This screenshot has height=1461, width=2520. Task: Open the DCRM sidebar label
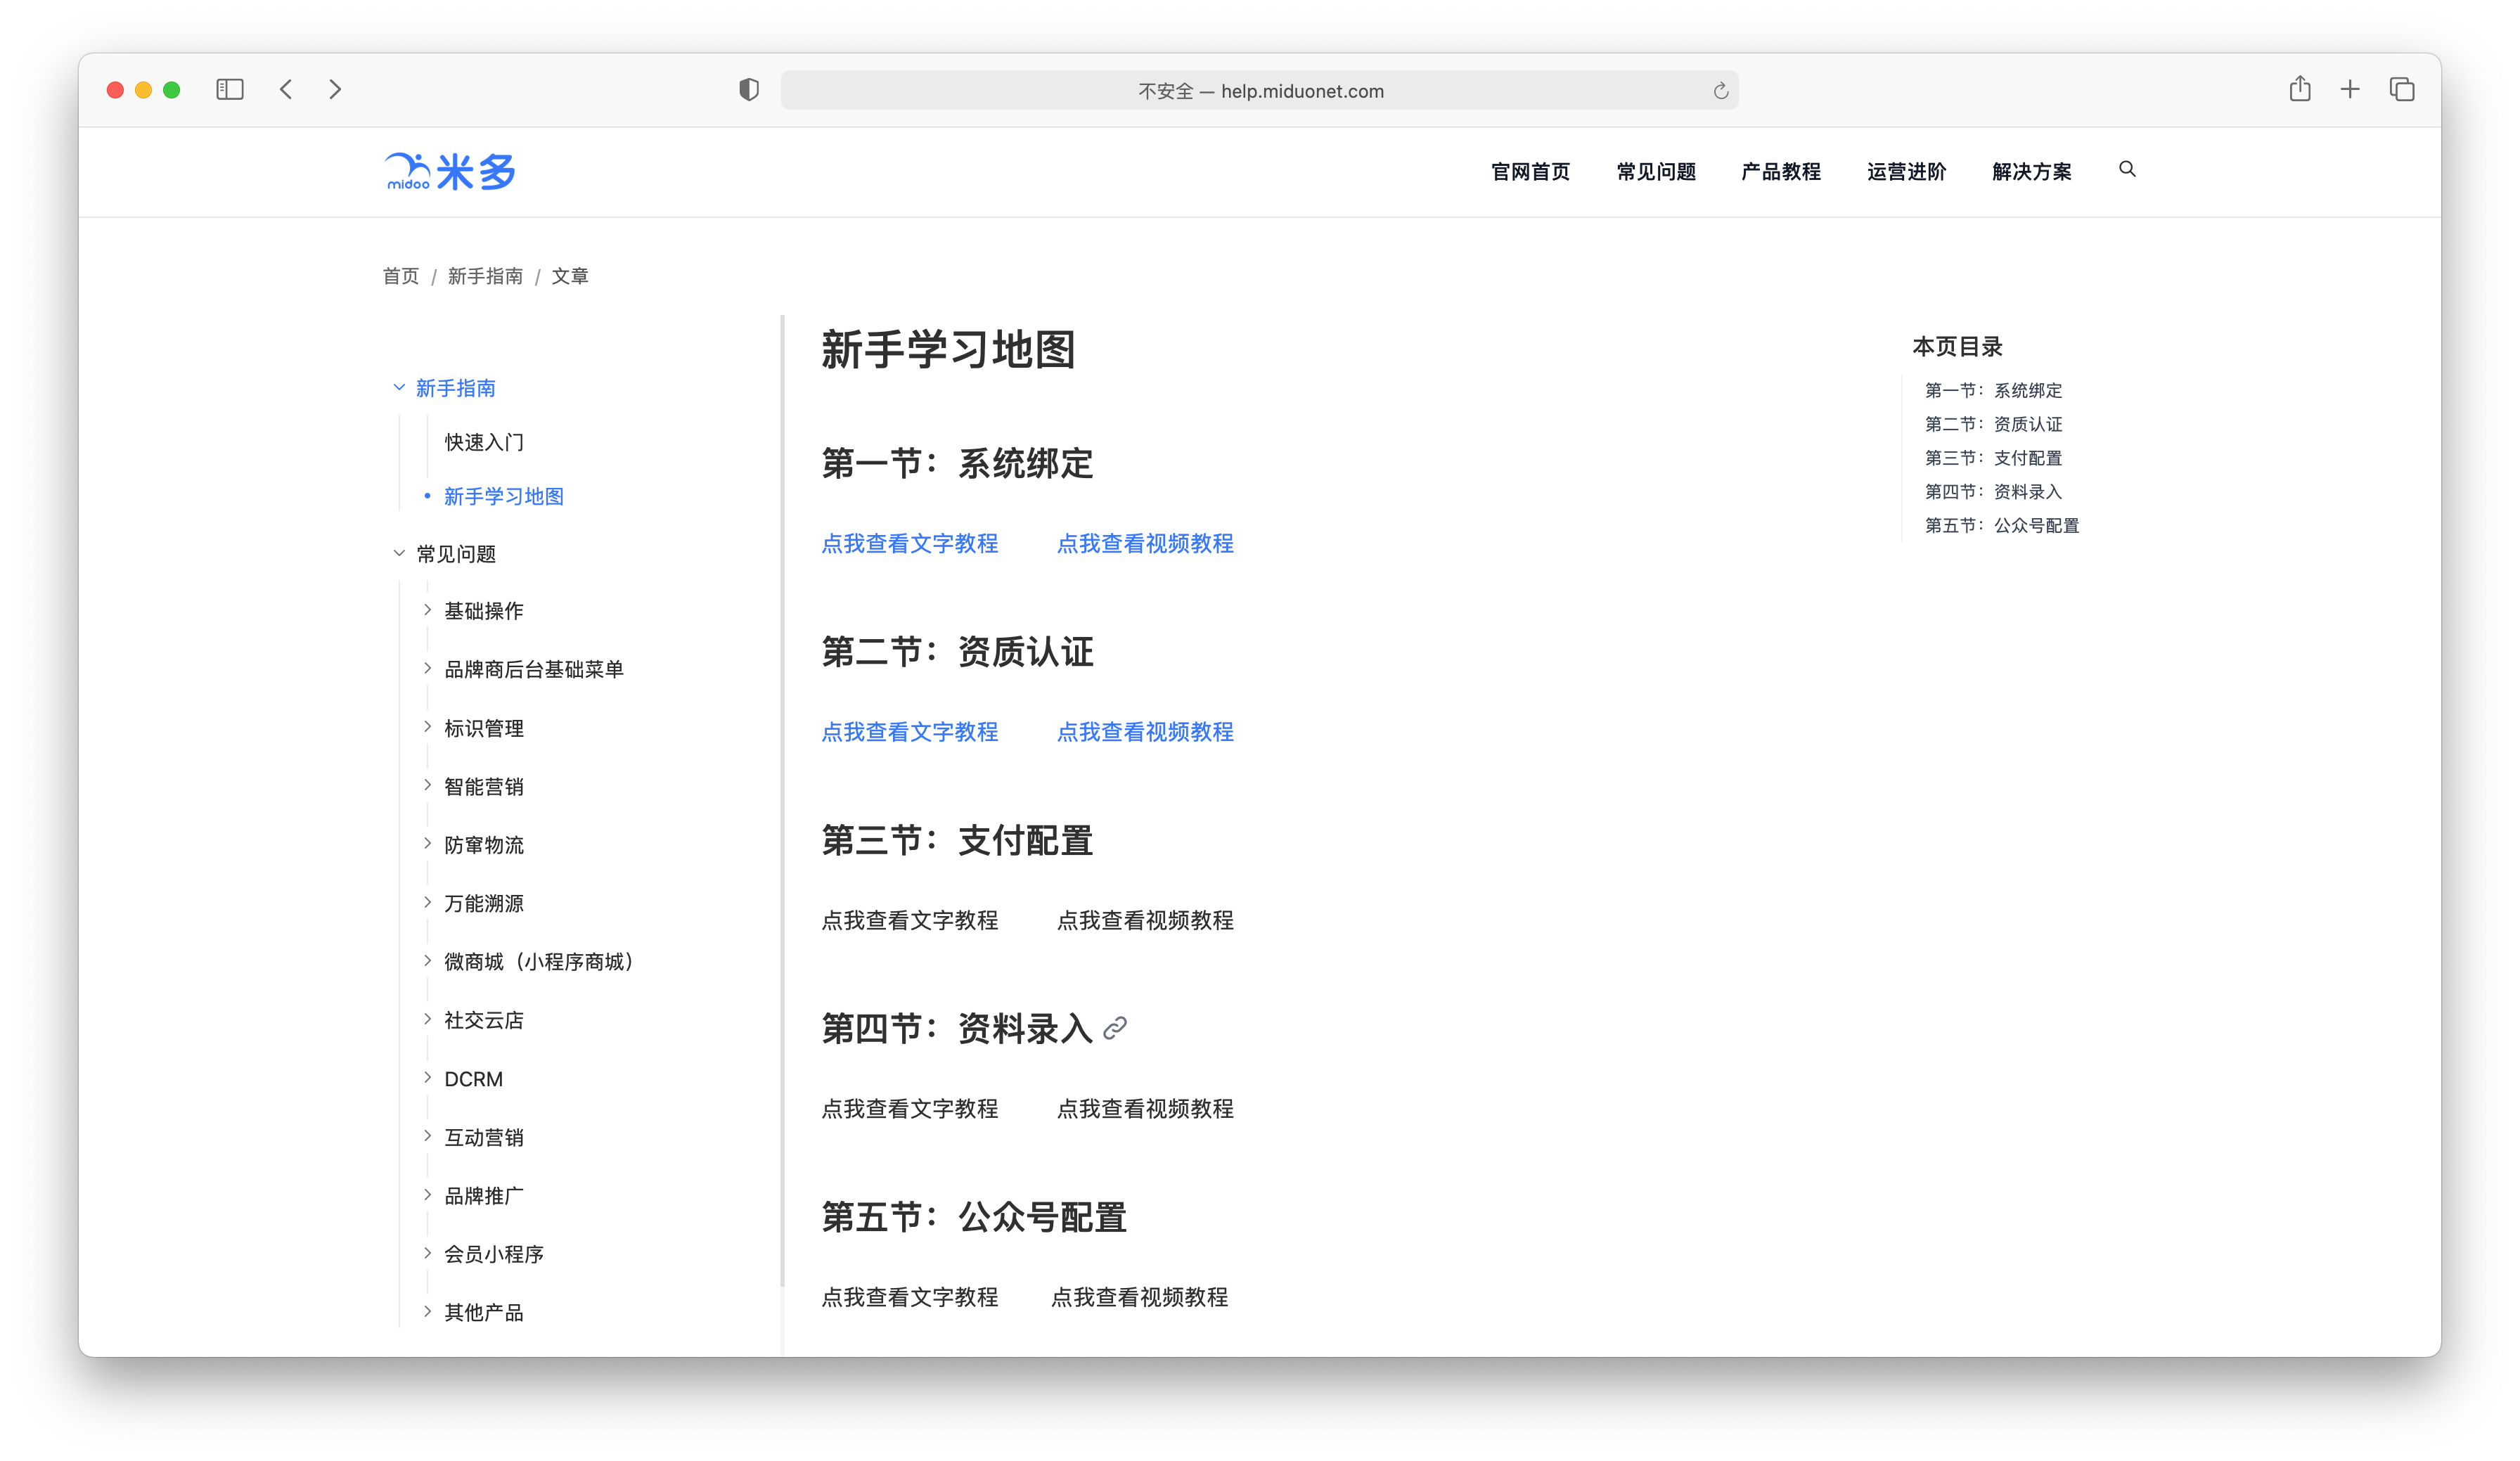pos(474,1079)
